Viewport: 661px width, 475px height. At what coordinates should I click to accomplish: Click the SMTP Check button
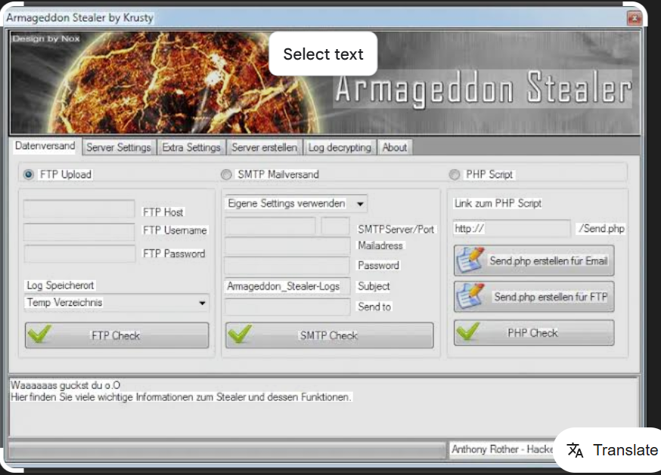pos(328,335)
